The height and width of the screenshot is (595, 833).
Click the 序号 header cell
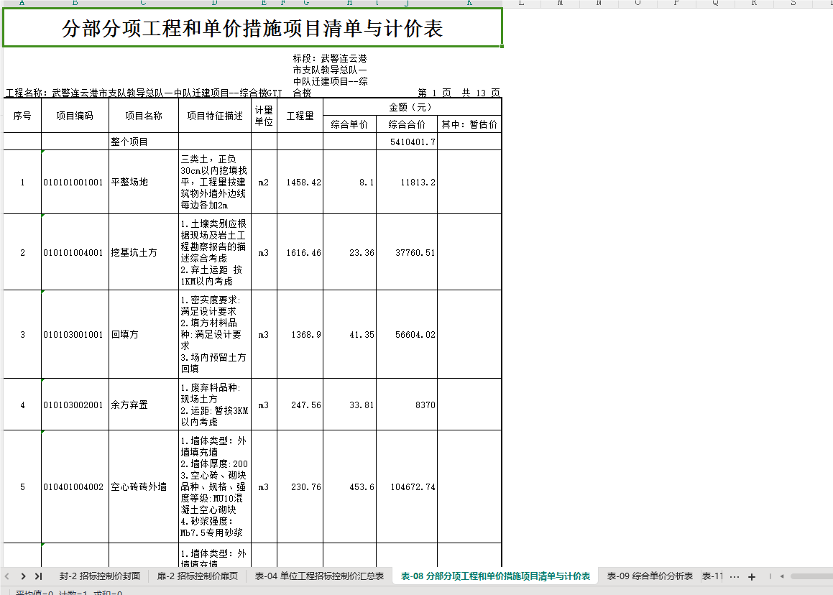pyautogui.click(x=22, y=116)
